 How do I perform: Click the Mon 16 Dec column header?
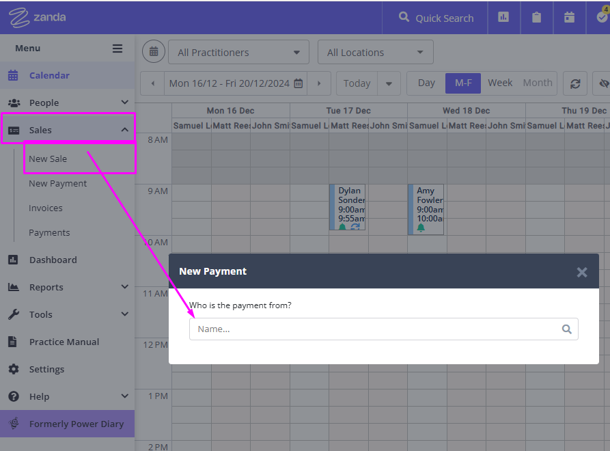coord(231,111)
